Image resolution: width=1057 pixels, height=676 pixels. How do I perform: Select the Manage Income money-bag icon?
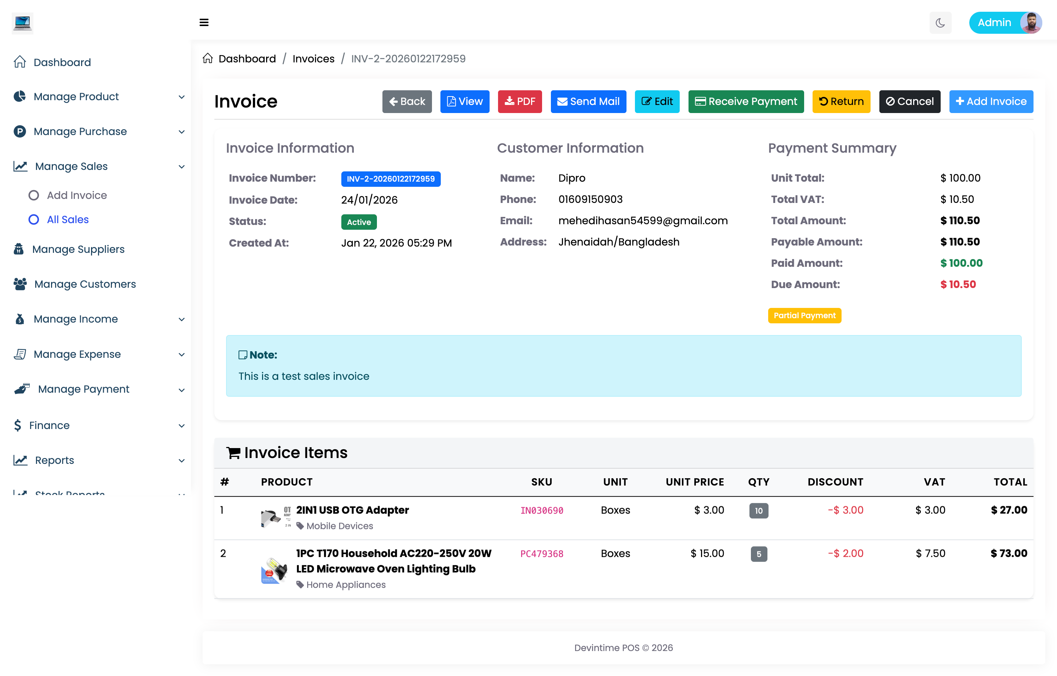[x=19, y=319]
